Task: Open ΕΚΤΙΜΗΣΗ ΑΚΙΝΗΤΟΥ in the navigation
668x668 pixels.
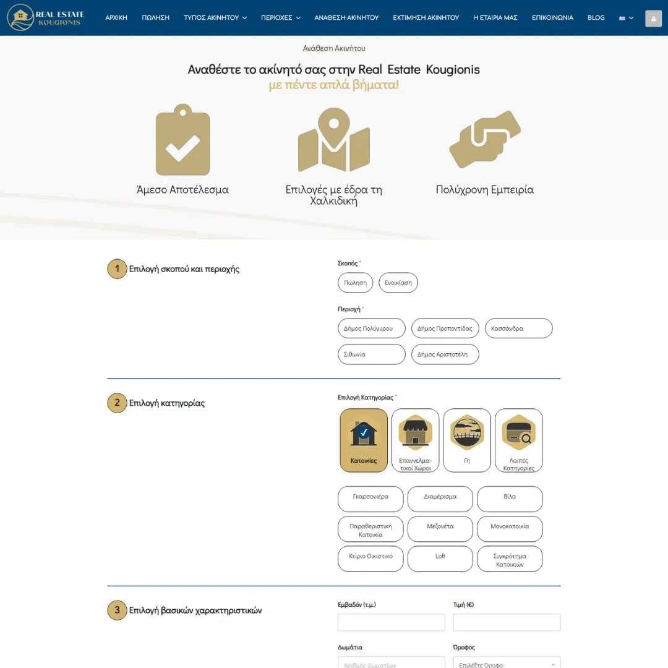Action: click(x=426, y=18)
